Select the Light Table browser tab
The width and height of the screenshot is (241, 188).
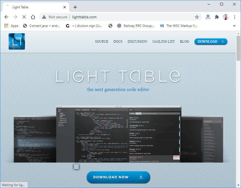36,7
